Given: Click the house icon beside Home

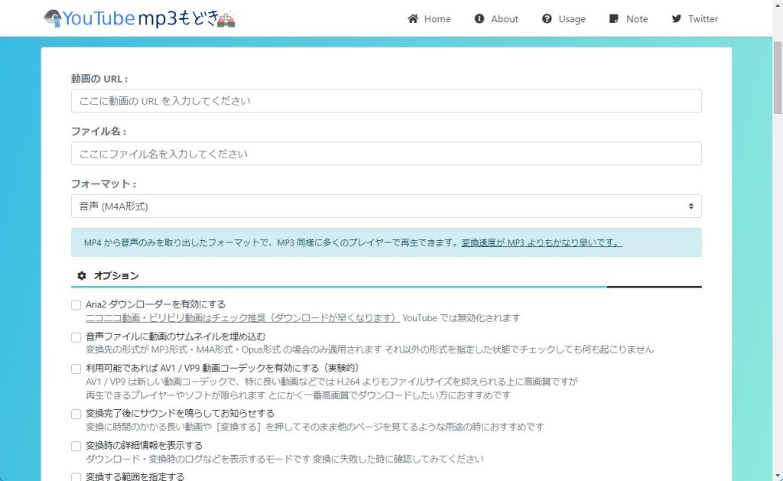Looking at the screenshot, I should [x=413, y=19].
